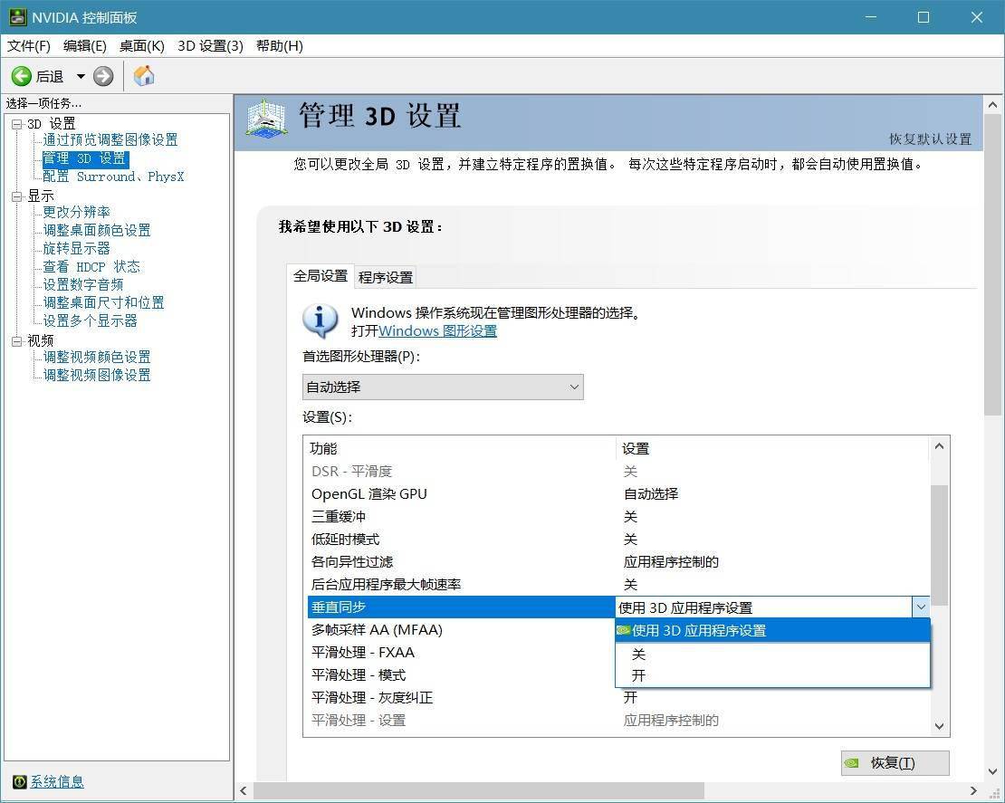Viewport: 1005px width, 803px height.
Task: Open the 桌面(K) menu
Action: click(141, 46)
